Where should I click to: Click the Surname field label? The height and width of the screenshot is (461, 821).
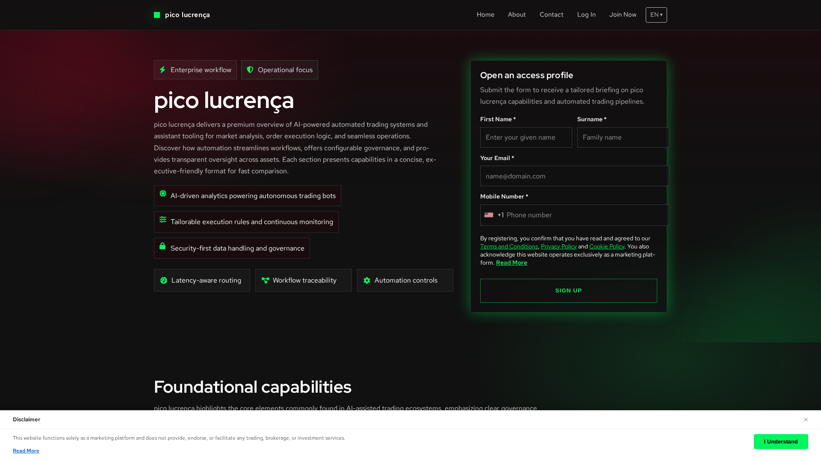coord(592,119)
